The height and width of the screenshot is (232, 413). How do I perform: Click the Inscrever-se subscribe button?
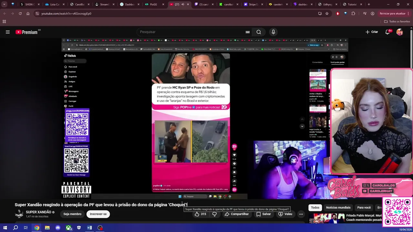pyautogui.click(x=98, y=214)
